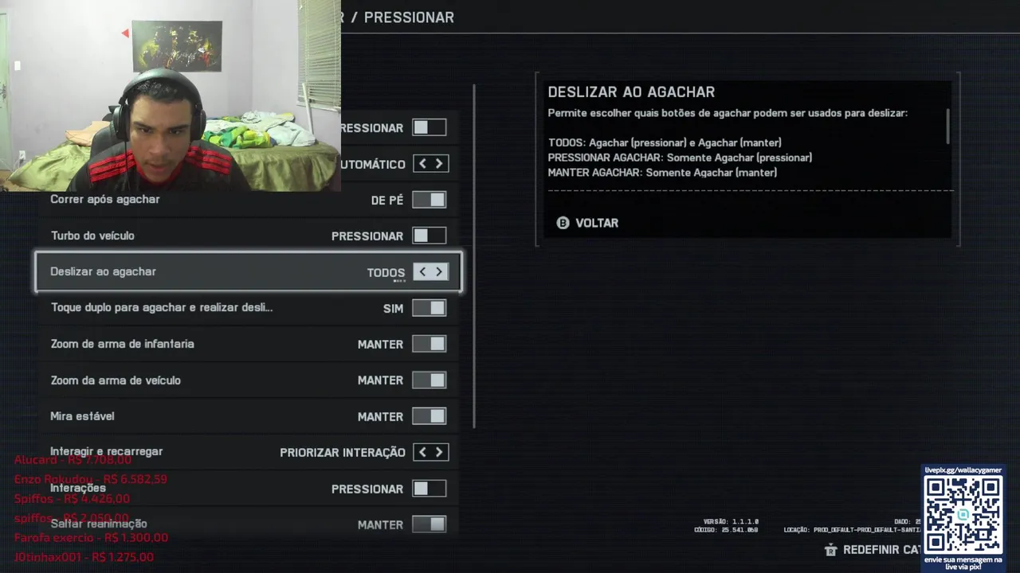Screen dimensions: 1020x573
Task: Click the trash icon next to Redefinir
Action: click(830, 550)
